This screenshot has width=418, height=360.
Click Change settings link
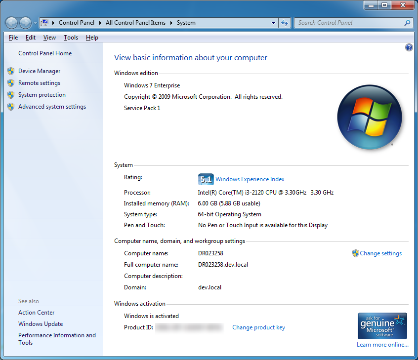pos(380,253)
